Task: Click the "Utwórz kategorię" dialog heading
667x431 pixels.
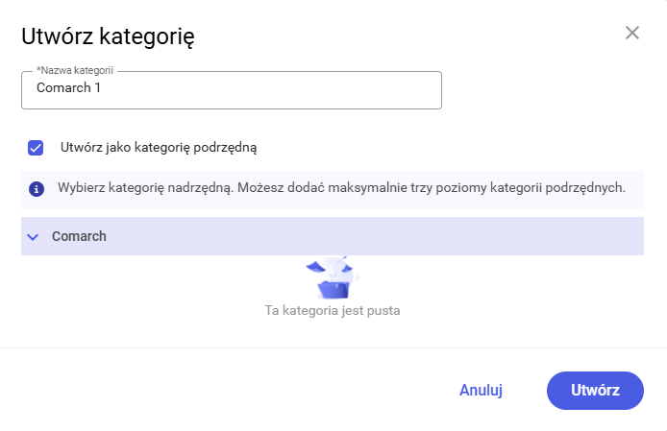Action: point(109,36)
